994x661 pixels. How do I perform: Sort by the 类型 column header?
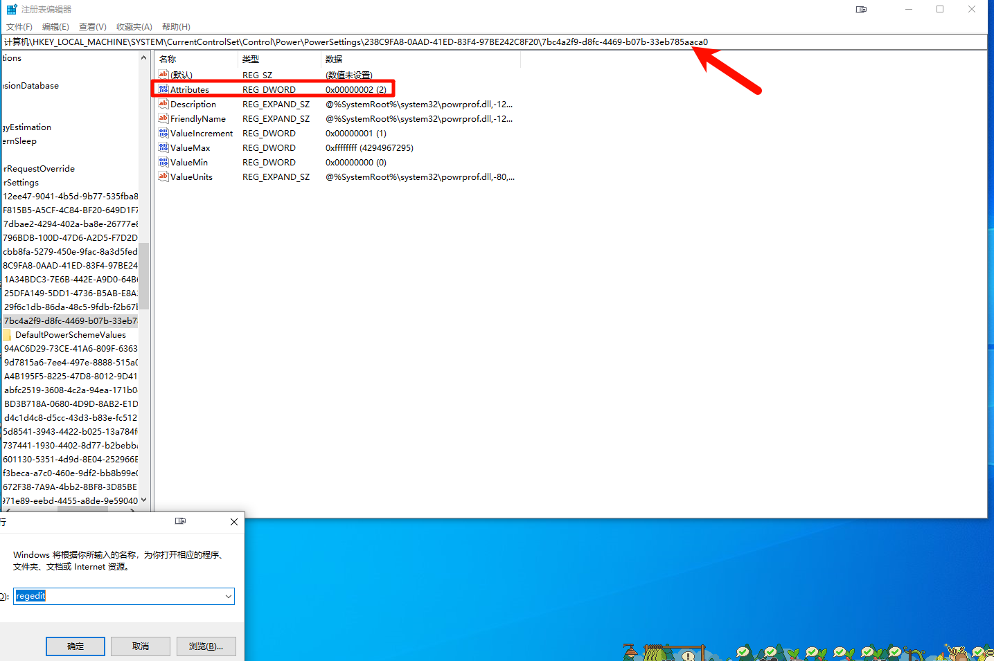(280, 60)
